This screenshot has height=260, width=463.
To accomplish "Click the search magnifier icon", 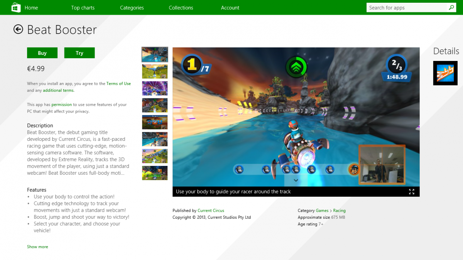I will 451,7.
